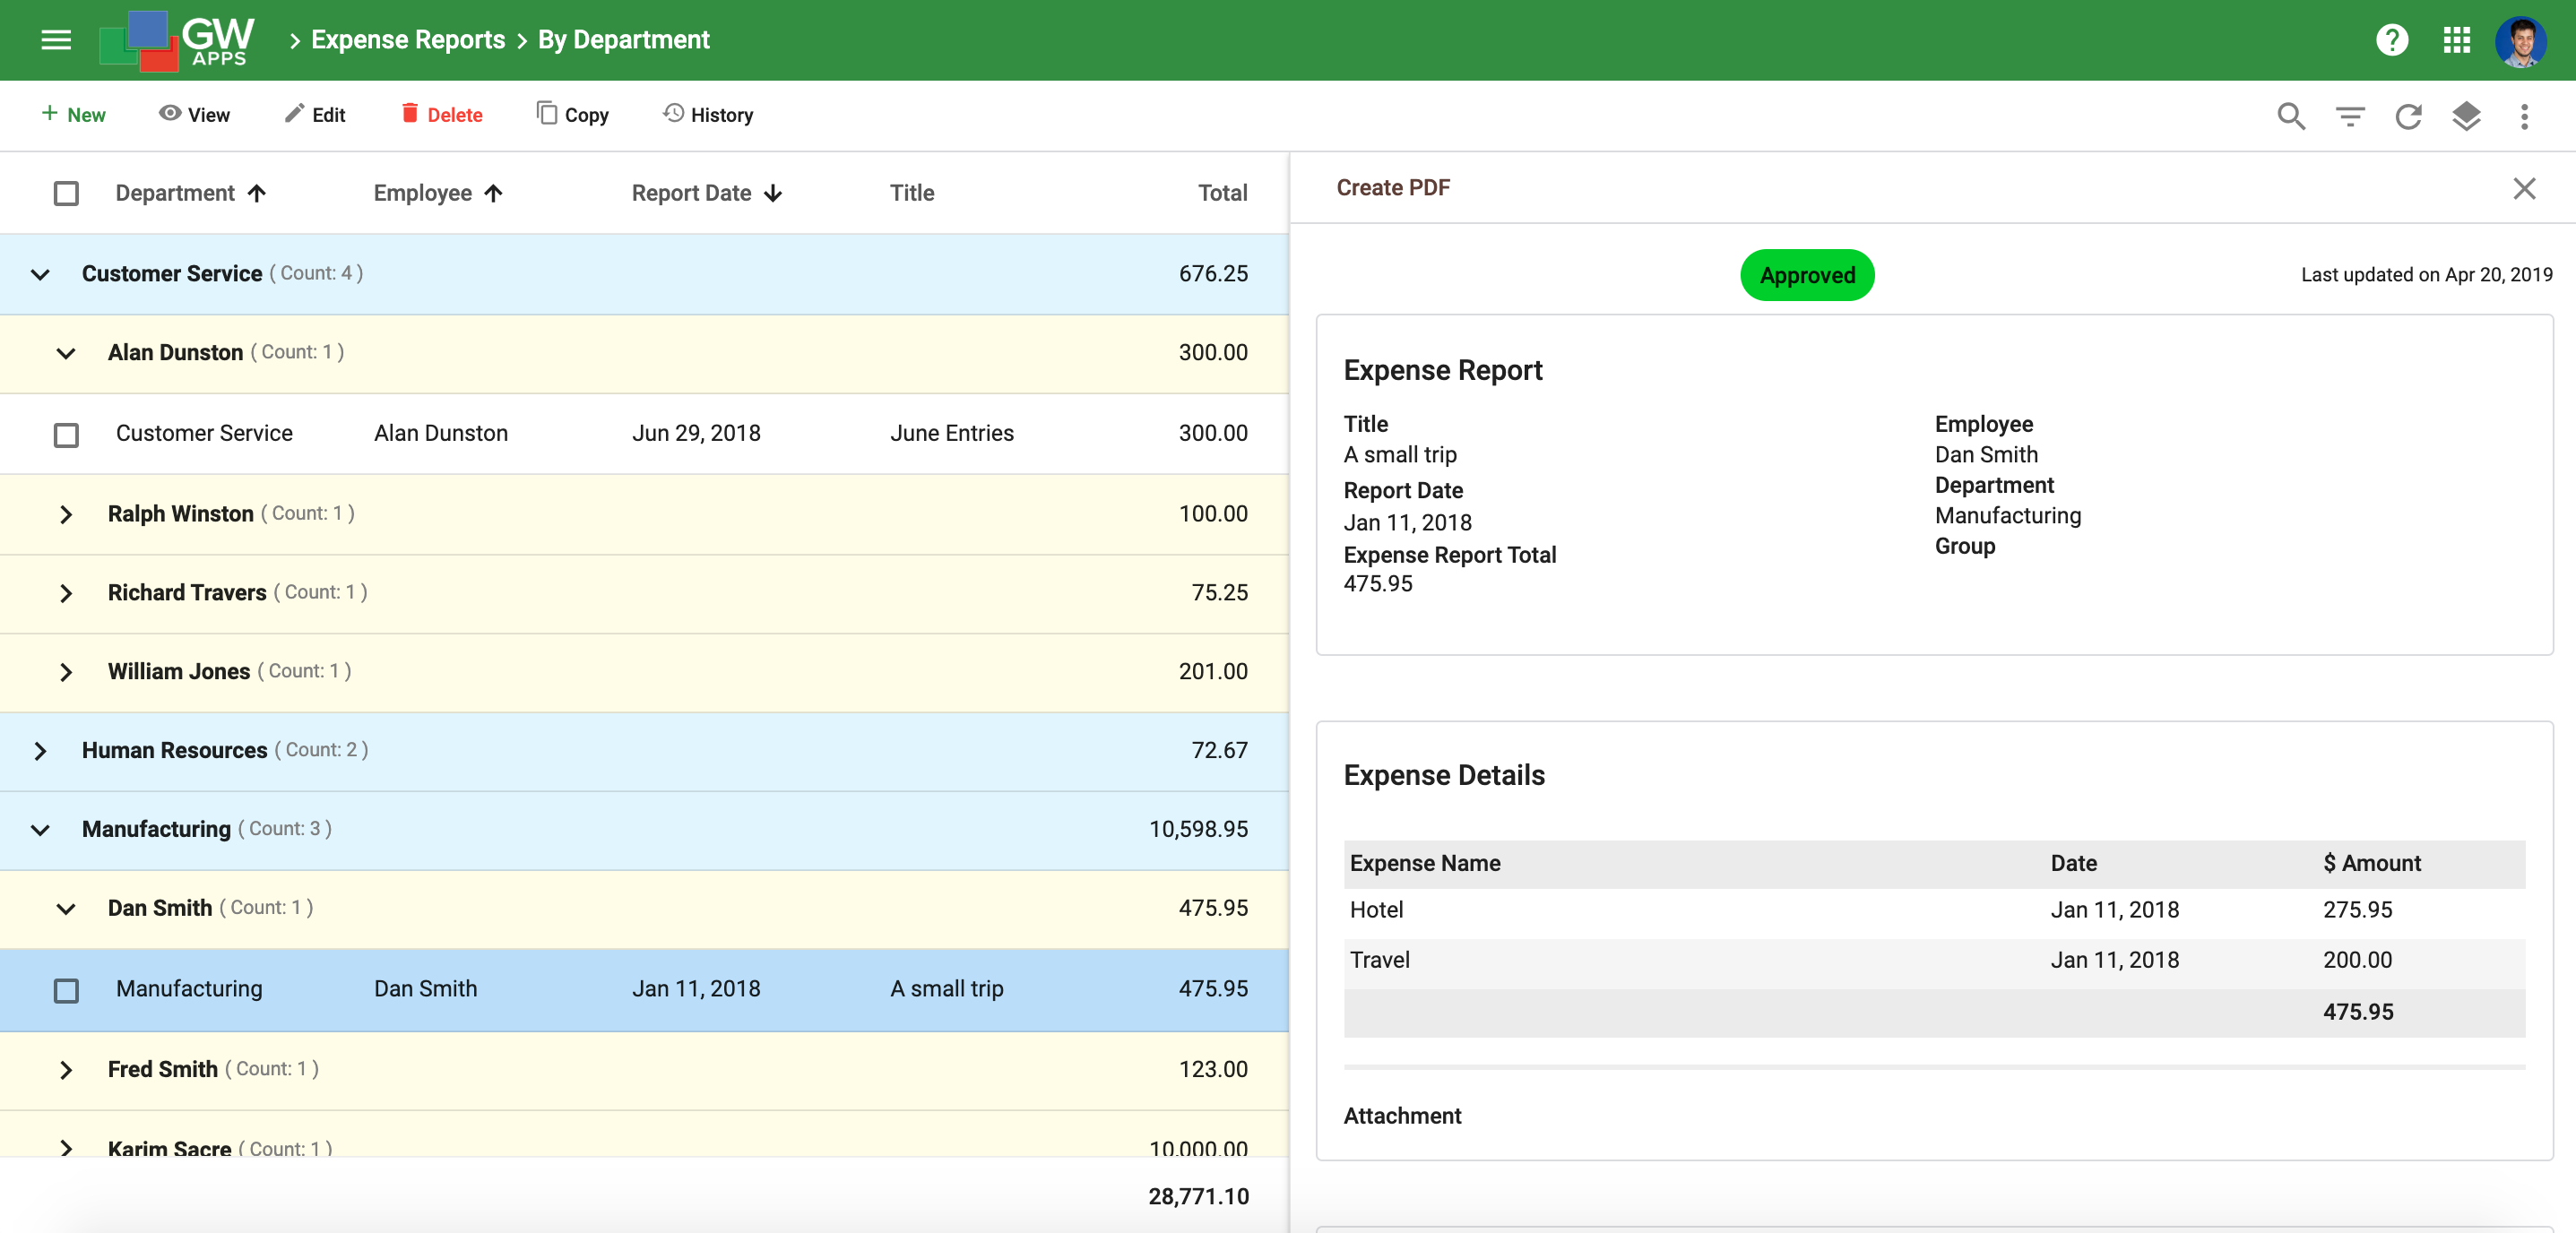This screenshot has width=2576, height=1233.
Task: Click the green Approved status badge
Action: click(x=1807, y=275)
